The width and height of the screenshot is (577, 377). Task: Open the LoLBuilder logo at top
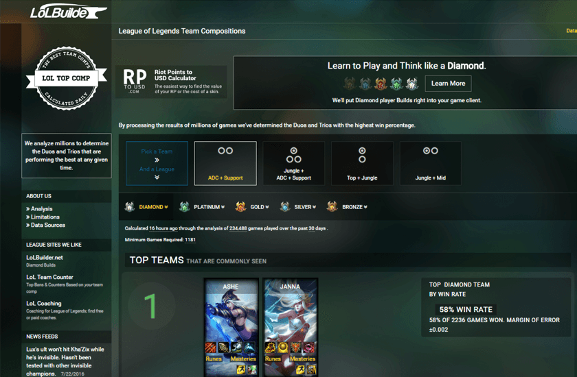pyautogui.click(x=68, y=12)
